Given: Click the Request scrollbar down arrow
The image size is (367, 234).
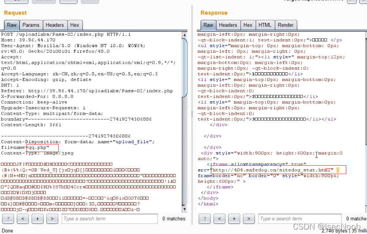Looking at the screenshot, I should (x=185, y=209).
